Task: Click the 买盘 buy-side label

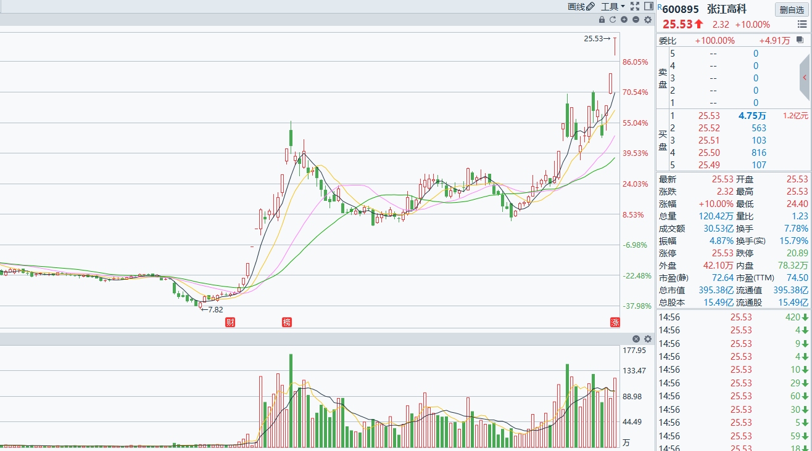Action: pyautogui.click(x=663, y=140)
